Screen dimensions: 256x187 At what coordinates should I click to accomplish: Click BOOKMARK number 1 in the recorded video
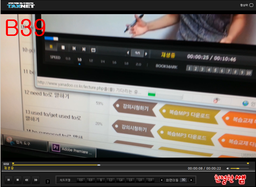[x=189, y=68]
